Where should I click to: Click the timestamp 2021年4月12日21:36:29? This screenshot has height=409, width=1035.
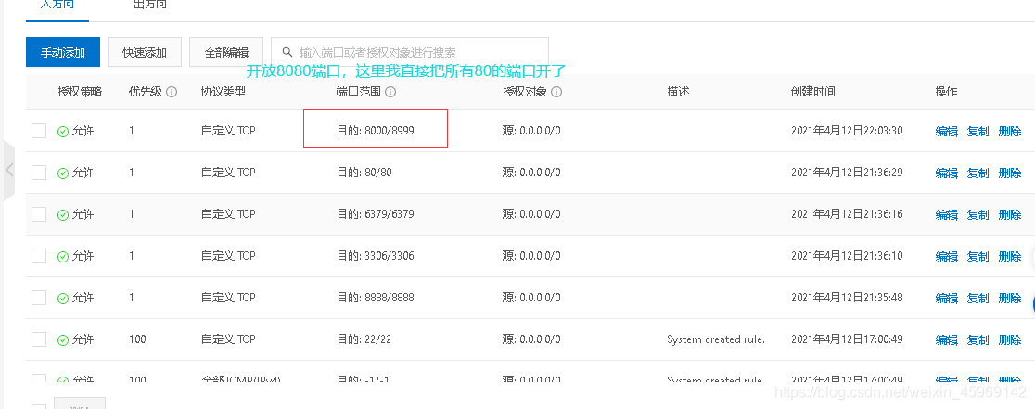tap(847, 173)
